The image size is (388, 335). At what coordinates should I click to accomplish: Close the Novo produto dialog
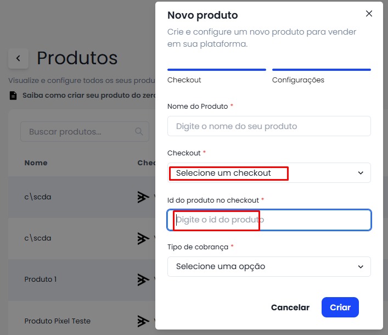(369, 14)
